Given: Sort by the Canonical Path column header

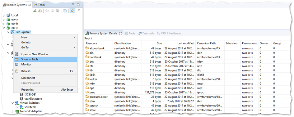Looking at the screenshot, I should pyautogui.click(x=210, y=43).
